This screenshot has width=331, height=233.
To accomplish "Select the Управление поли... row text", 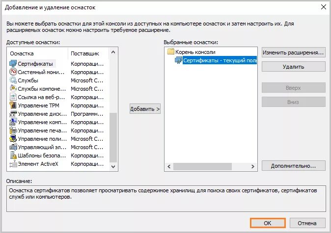I will (x=42, y=139).
